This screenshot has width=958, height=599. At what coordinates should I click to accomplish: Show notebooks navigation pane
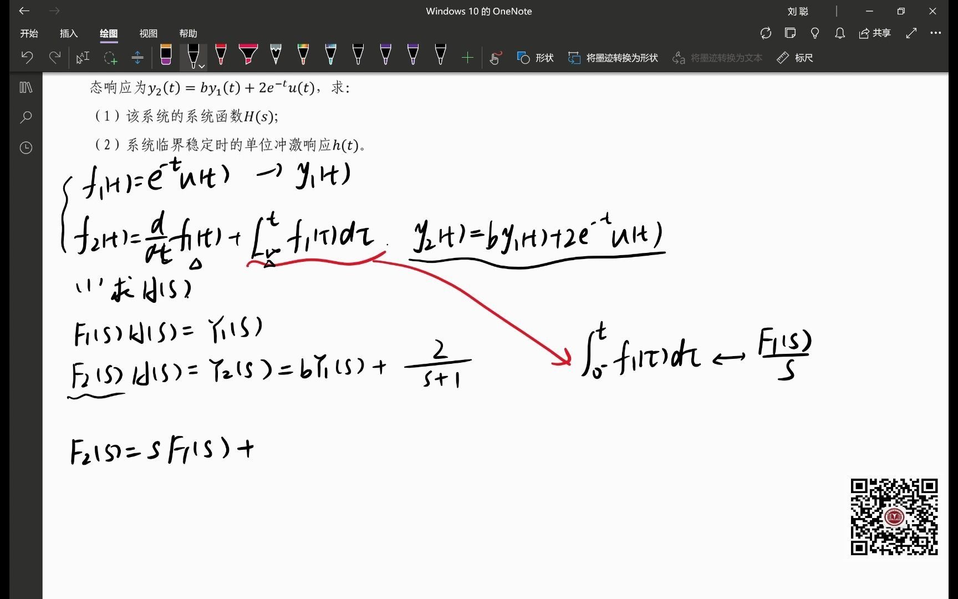(x=26, y=87)
